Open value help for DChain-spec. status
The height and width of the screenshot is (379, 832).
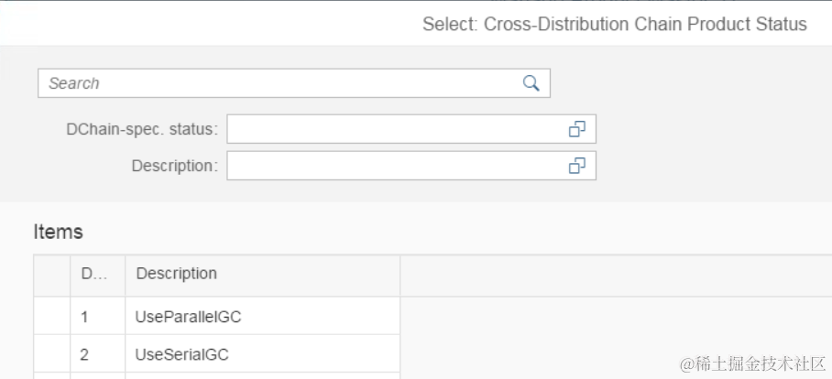coord(576,129)
